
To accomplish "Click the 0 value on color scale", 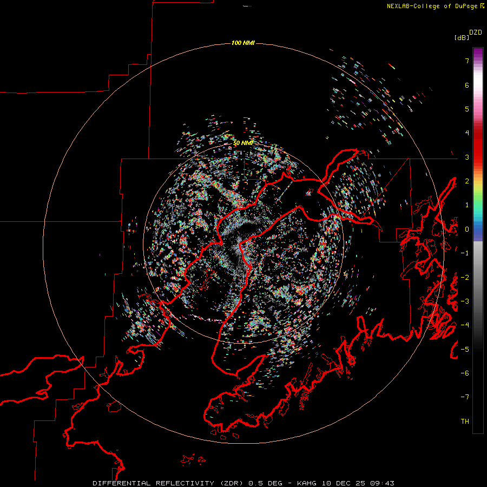I will click(x=467, y=229).
